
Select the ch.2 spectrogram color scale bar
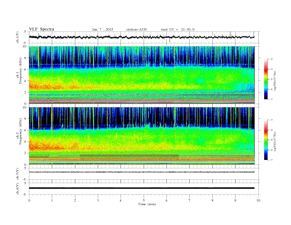coord(266,140)
